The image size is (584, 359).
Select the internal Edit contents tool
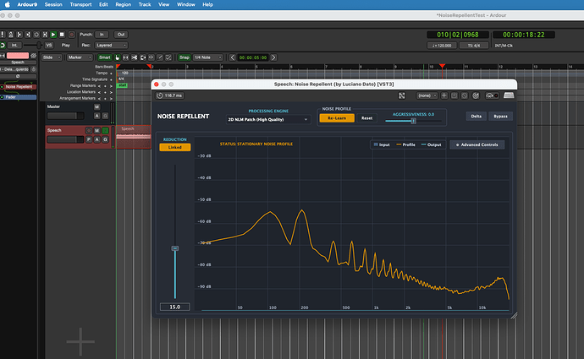tap(168, 57)
